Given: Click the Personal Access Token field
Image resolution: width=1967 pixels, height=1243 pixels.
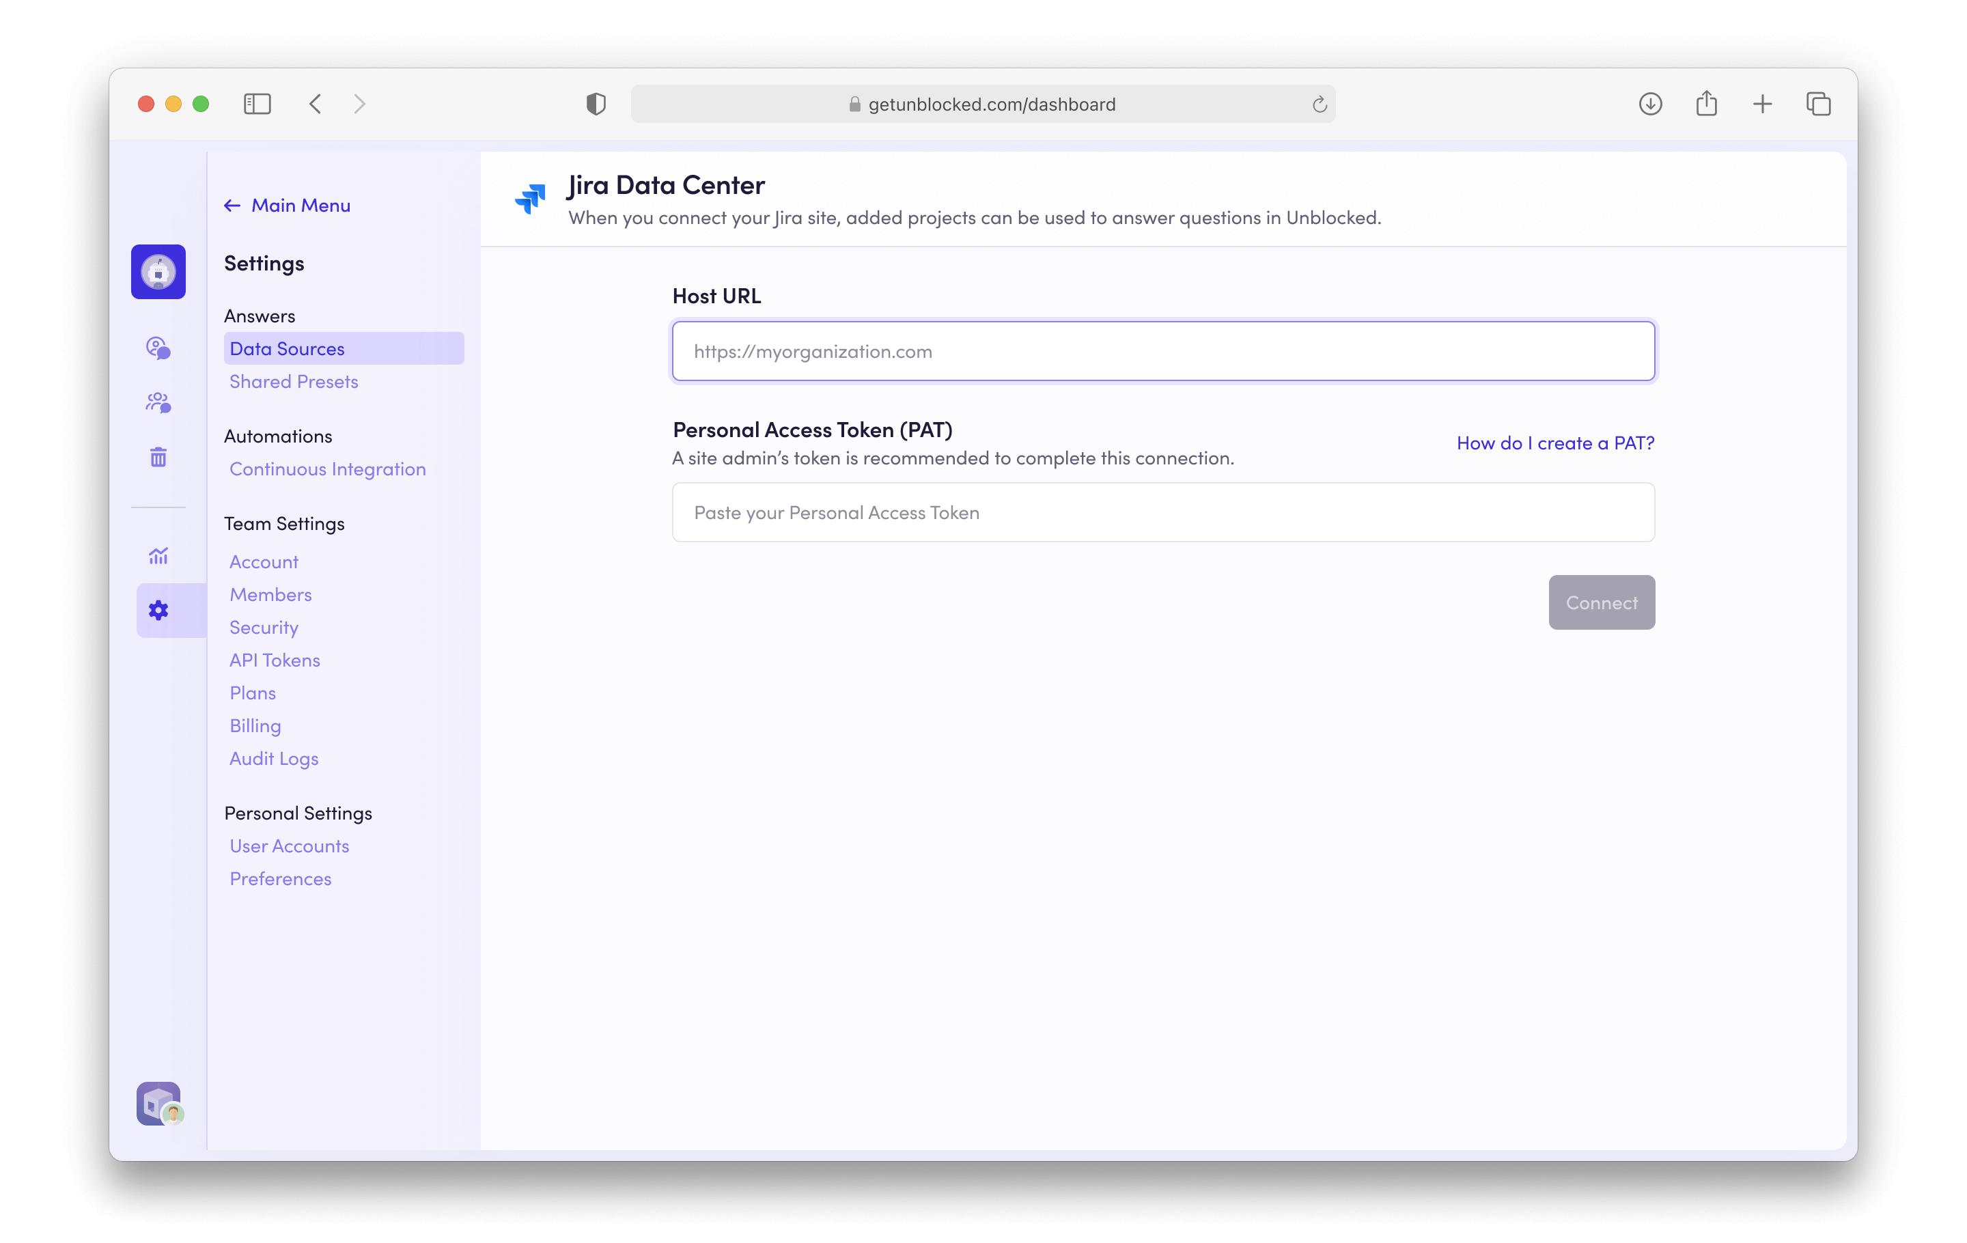Looking at the screenshot, I should coord(1162,512).
